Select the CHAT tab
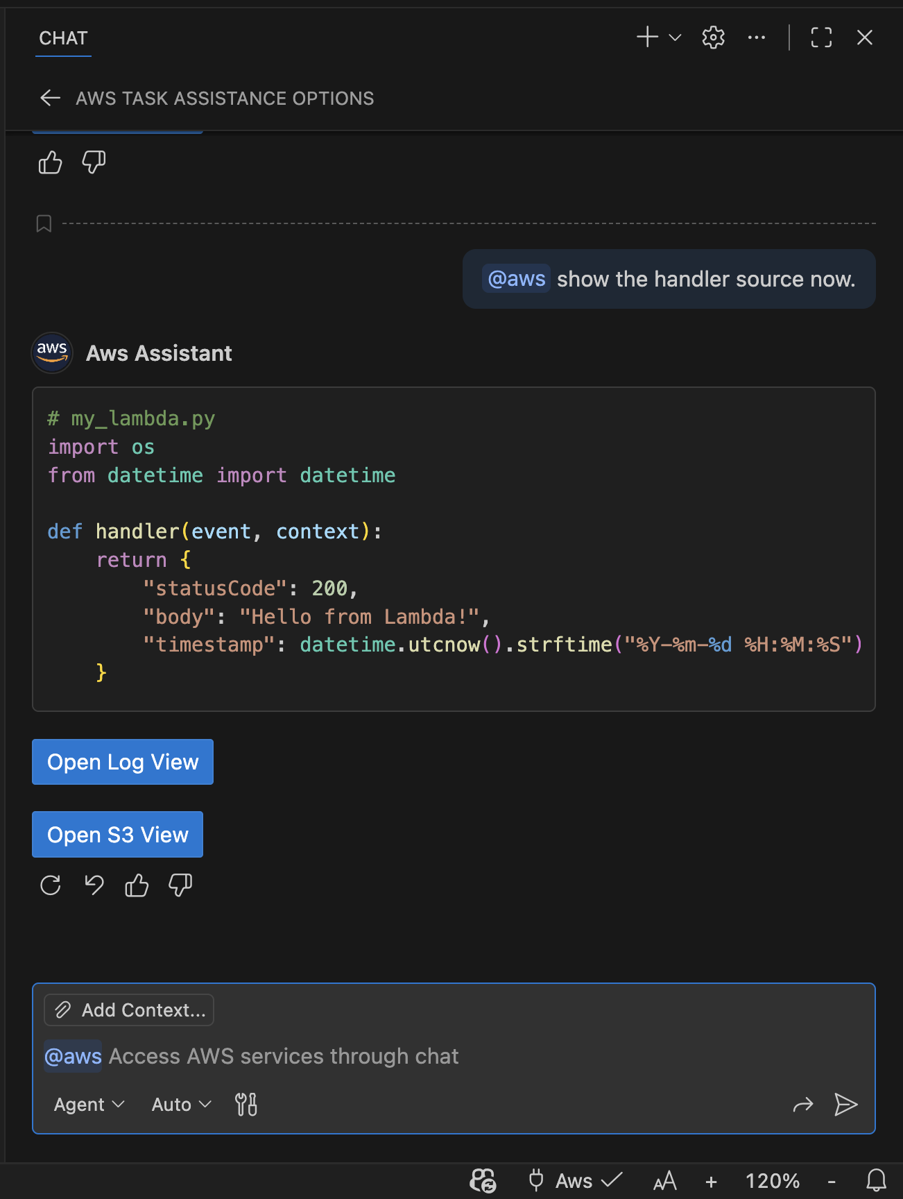This screenshot has width=903, height=1199. tap(63, 38)
